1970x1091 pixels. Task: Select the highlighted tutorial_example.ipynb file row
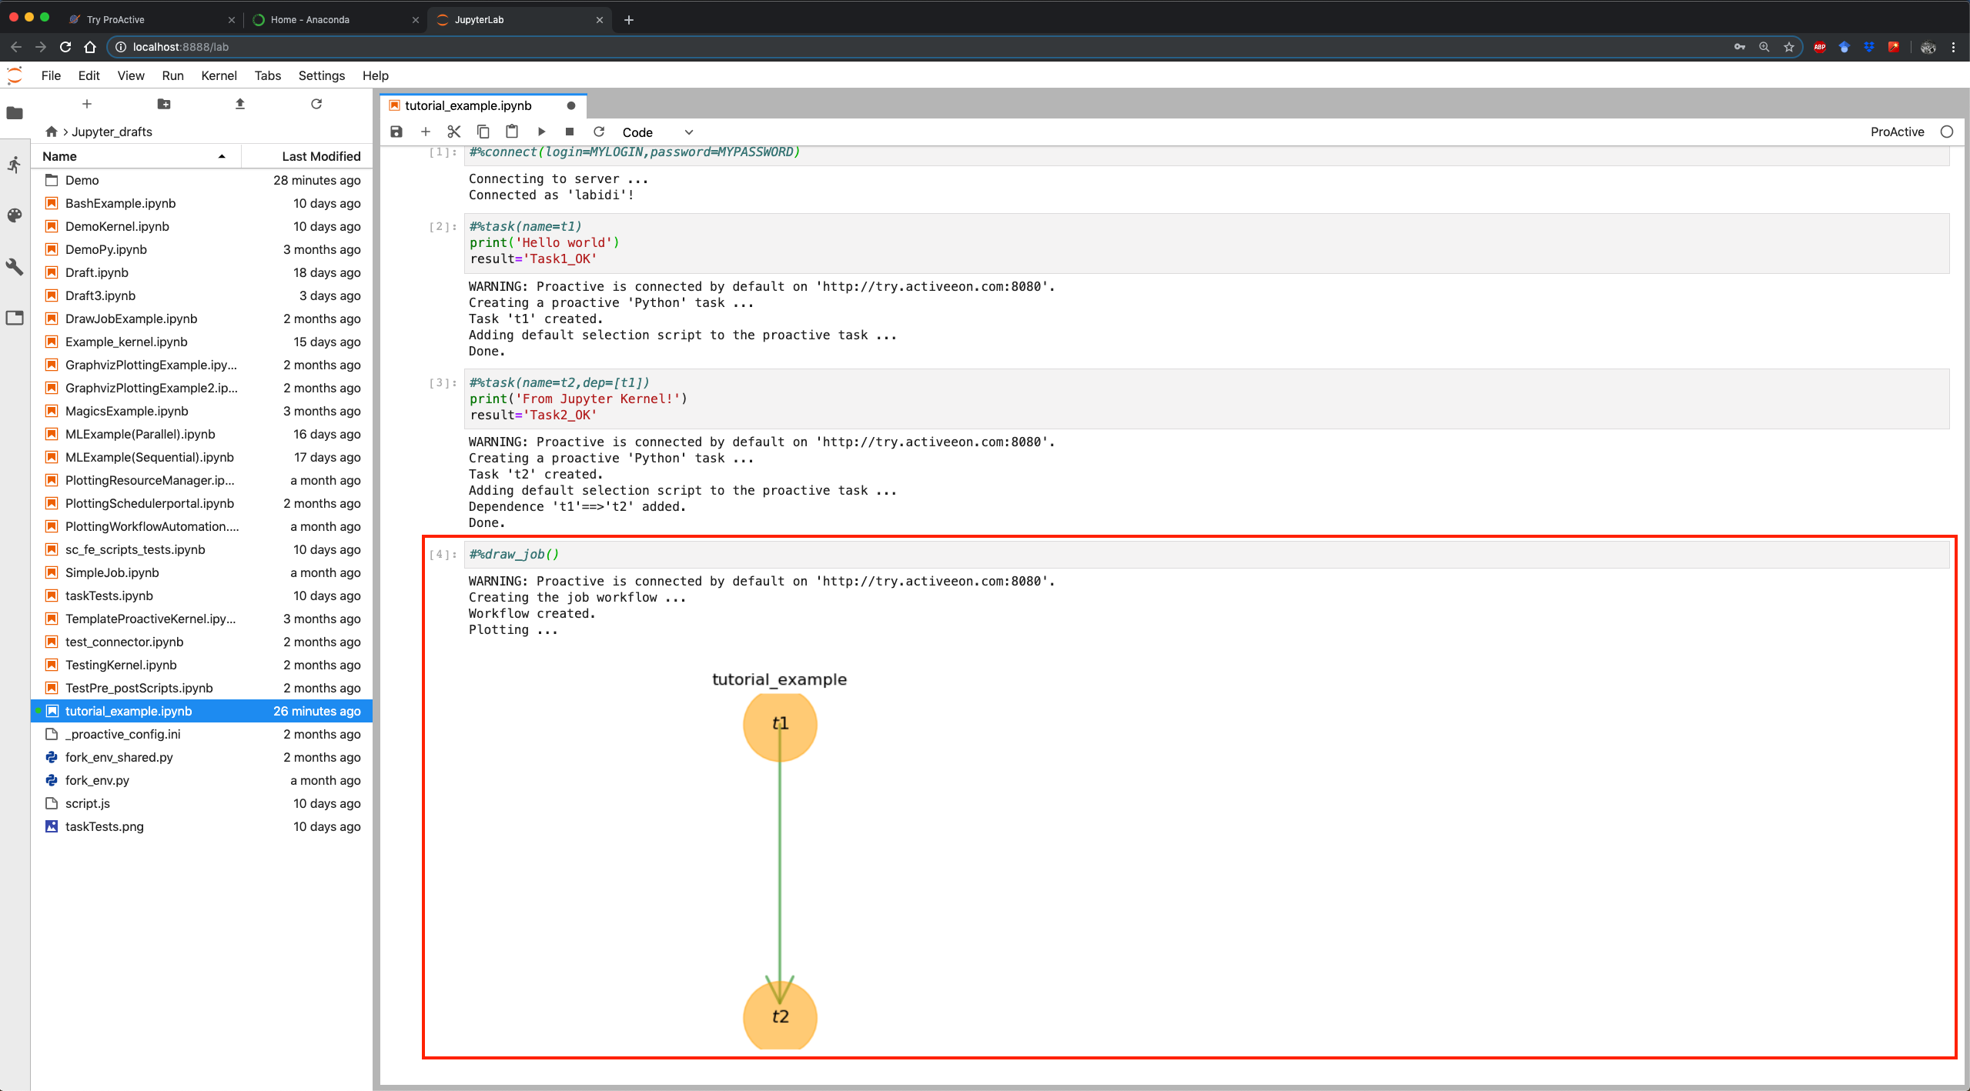[202, 711]
